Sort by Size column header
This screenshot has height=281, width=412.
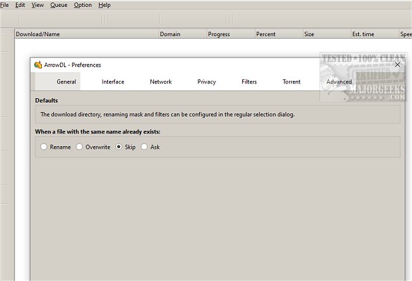tap(327, 34)
